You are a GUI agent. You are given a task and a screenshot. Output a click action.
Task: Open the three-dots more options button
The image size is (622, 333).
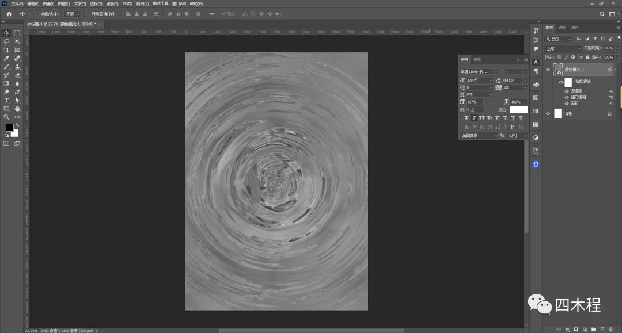tap(211, 14)
